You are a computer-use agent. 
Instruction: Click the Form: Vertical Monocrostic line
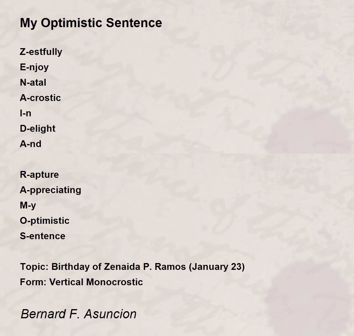pyautogui.click(x=81, y=282)
